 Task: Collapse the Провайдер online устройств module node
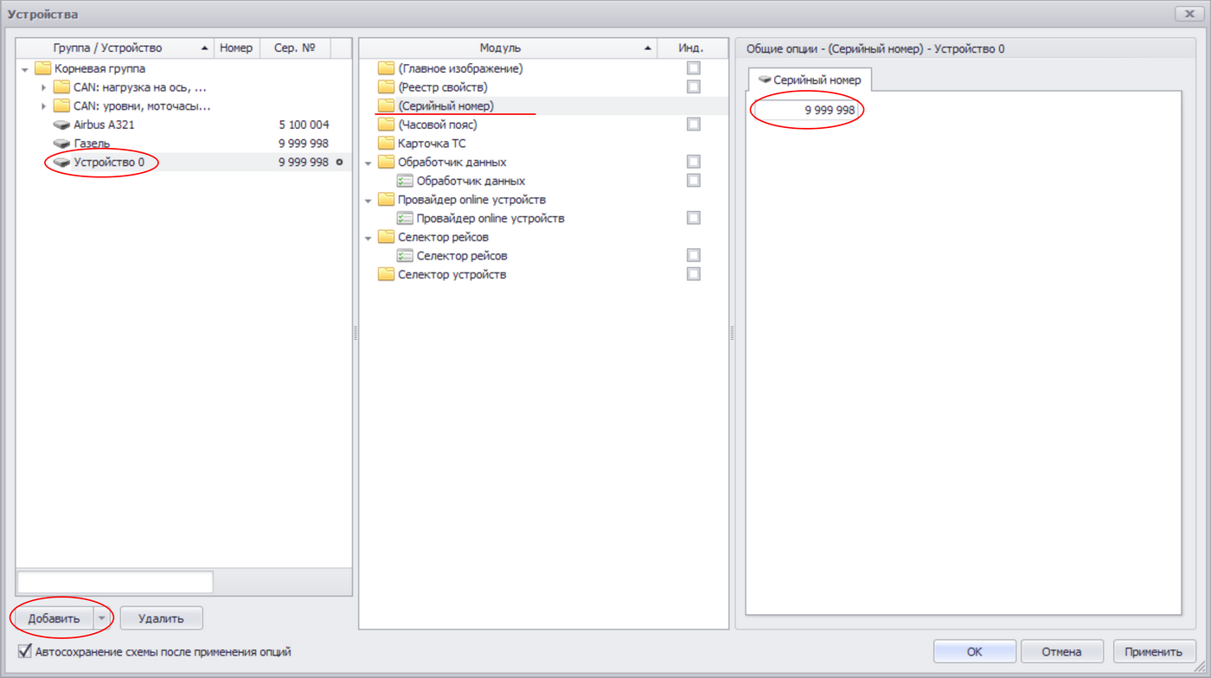(368, 201)
